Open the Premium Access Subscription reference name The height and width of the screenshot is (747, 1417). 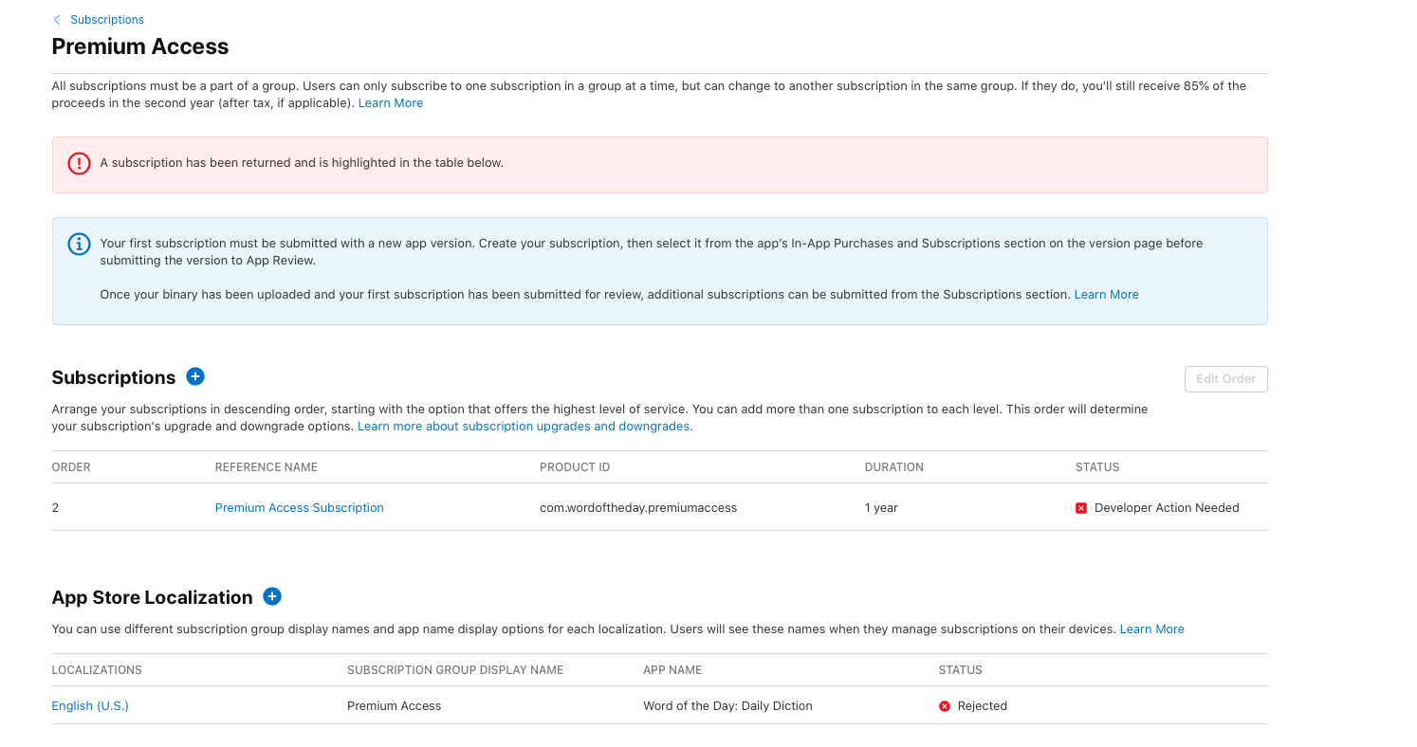(x=299, y=508)
